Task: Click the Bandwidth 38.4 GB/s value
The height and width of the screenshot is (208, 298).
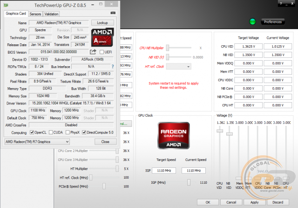Action: point(98,96)
